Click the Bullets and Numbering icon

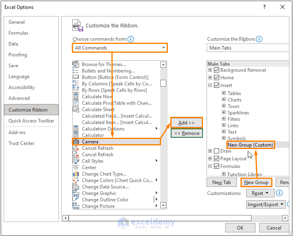76,71
